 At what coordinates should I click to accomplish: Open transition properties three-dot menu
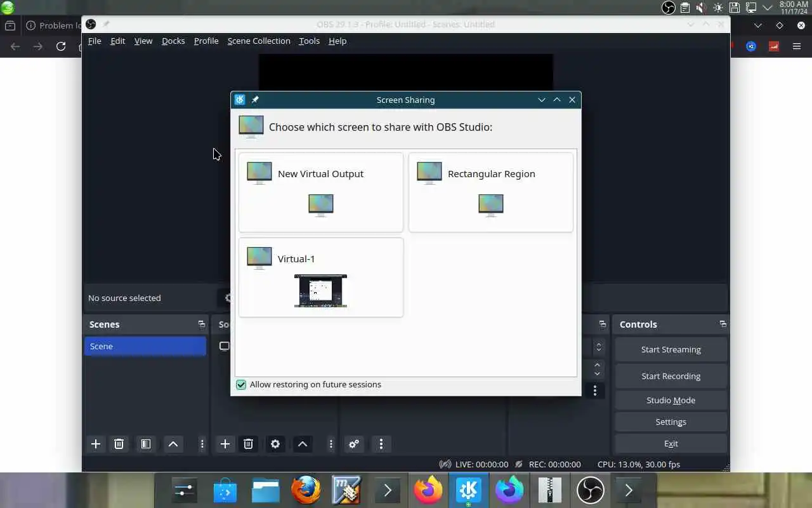pyautogui.click(x=594, y=391)
